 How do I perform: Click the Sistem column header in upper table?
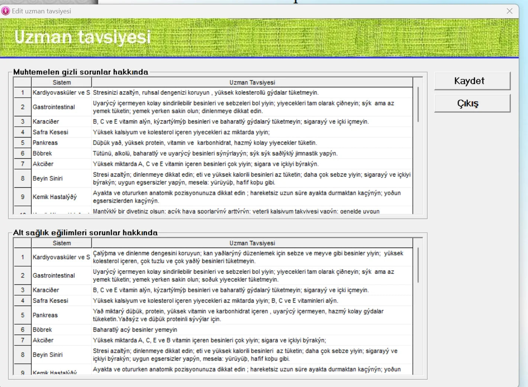point(62,83)
